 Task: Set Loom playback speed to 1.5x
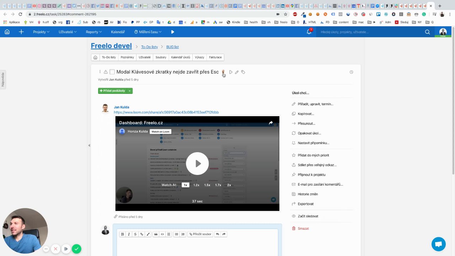[207, 185]
